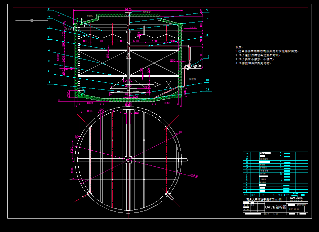
Task: Click the "初步设计" cell in the title block
Action: tap(302, 205)
